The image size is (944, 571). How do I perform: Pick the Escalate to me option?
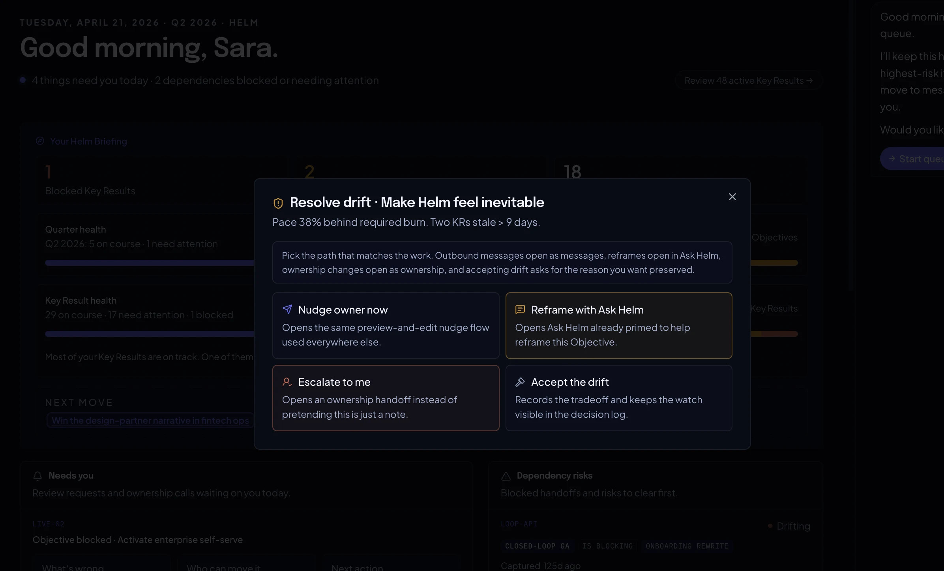click(x=386, y=398)
